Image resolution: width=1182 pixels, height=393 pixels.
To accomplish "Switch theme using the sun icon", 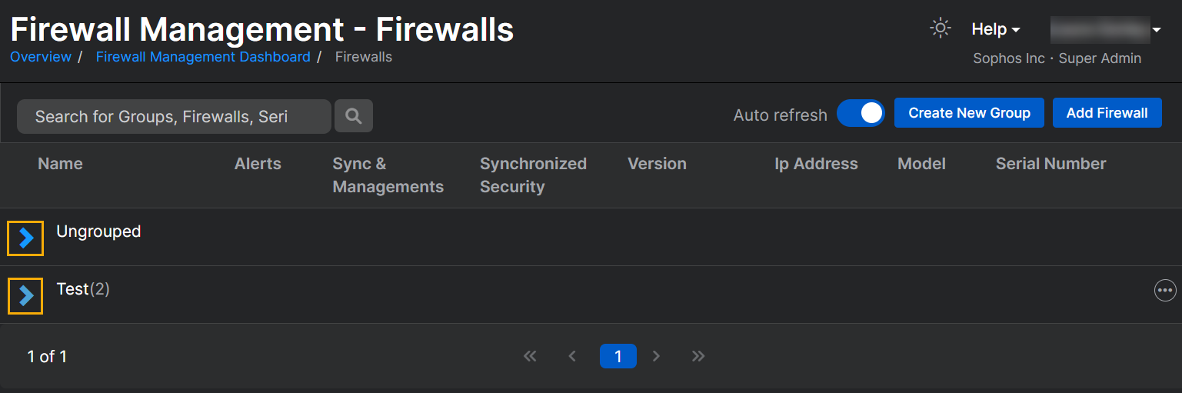I will click(x=940, y=28).
